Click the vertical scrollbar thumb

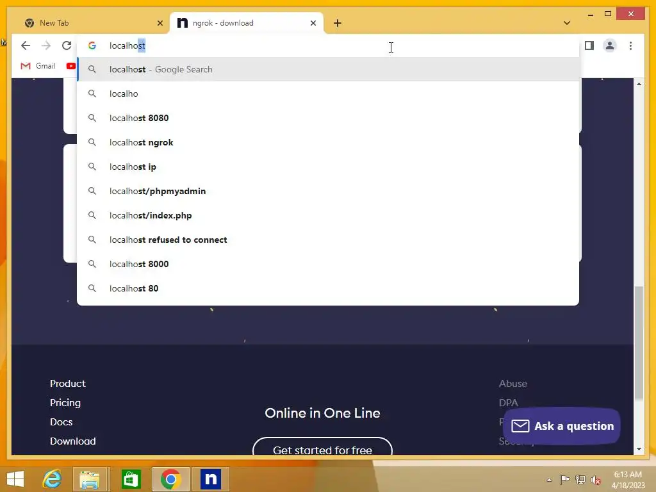tap(639, 343)
